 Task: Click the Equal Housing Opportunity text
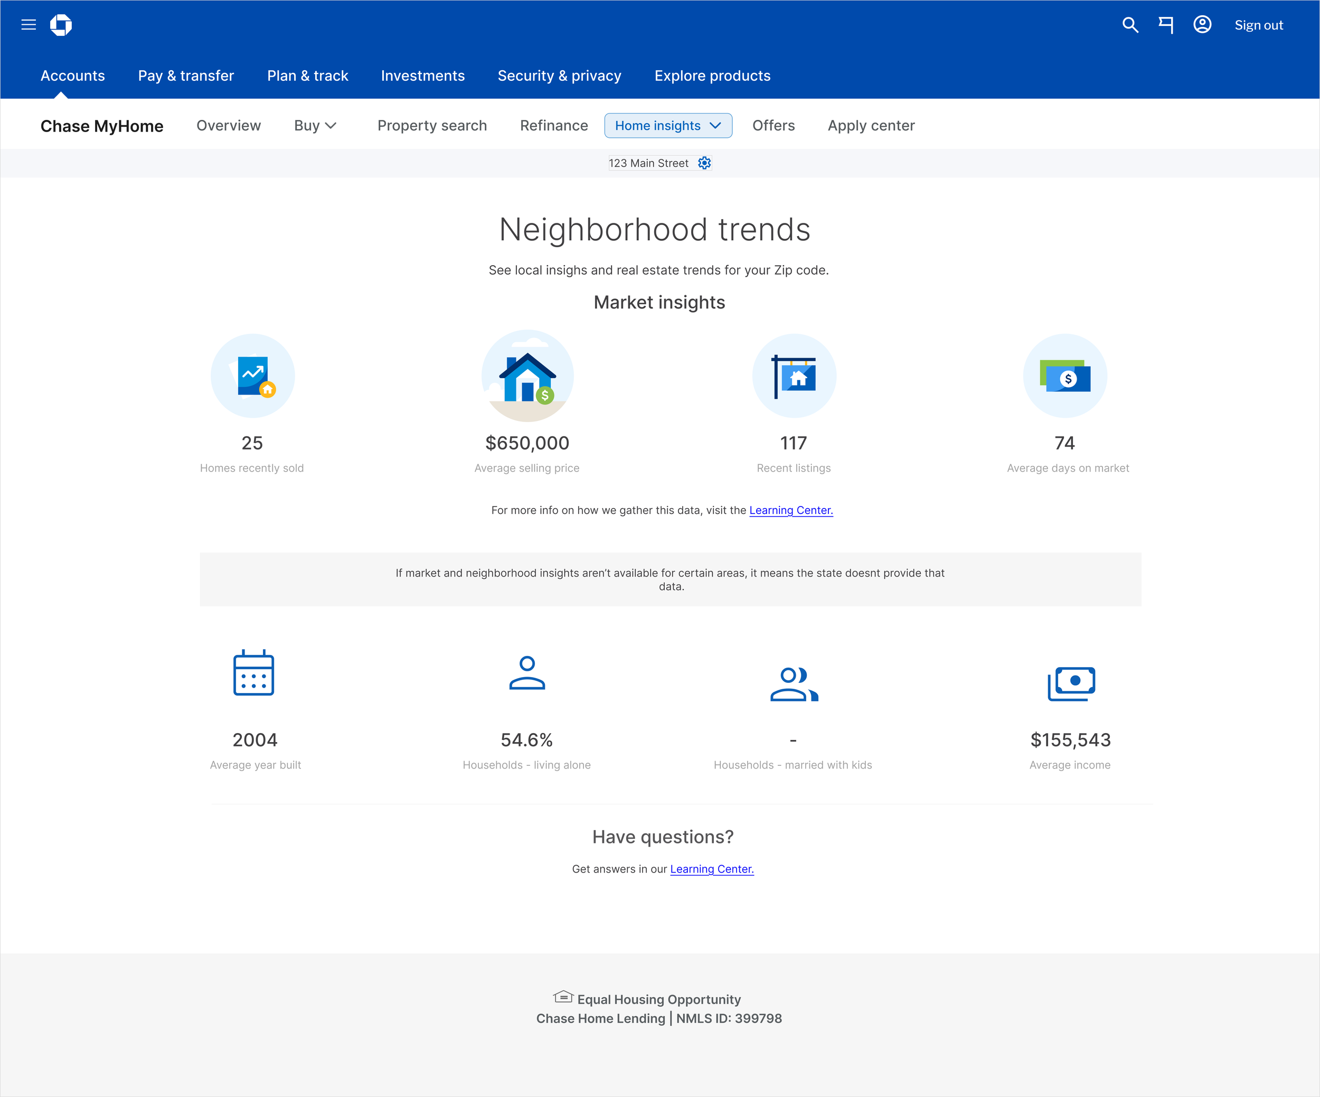pyautogui.click(x=659, y=1000)
